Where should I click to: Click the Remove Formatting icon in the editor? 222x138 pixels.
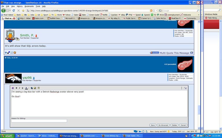(13, 88)
